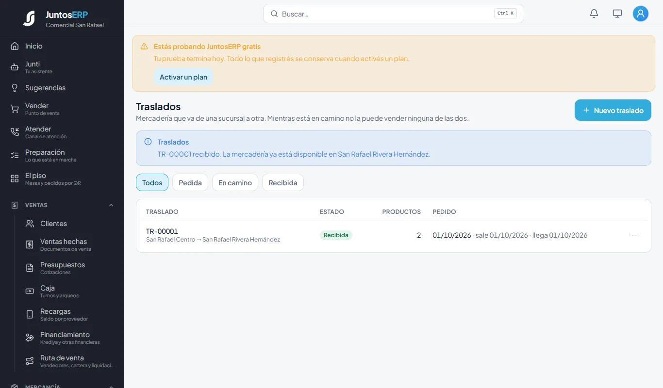Click the Preparación checklist icon
663x388 pixels.
15,156
